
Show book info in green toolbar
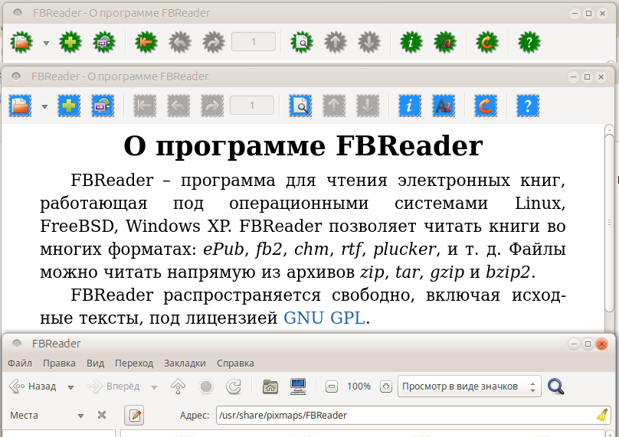pyautogui.click(x=411, y=42)
